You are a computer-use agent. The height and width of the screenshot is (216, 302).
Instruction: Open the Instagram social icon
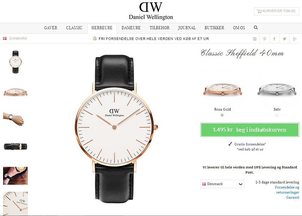255,39
